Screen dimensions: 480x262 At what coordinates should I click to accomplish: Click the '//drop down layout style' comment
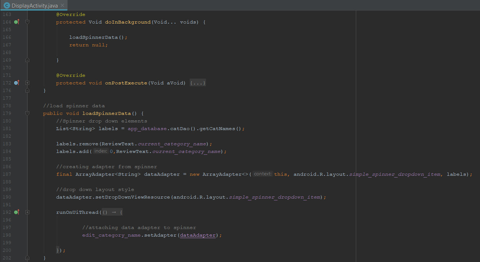(95, 190)
